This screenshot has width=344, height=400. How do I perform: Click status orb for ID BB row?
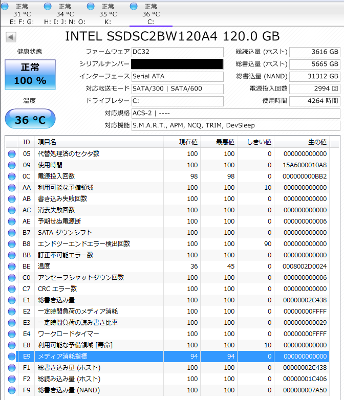12,255
